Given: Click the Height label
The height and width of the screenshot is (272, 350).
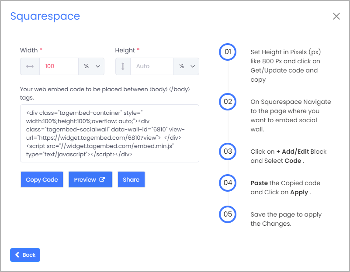Looking at the screenshot, I should (x=125, y=50).
